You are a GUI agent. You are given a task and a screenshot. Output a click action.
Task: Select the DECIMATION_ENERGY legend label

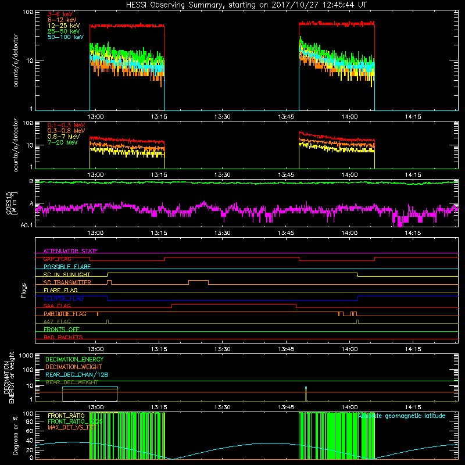74,359
